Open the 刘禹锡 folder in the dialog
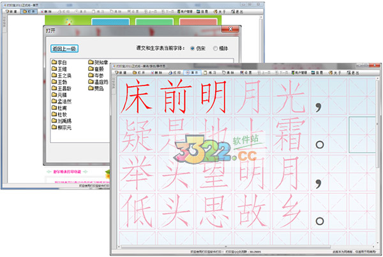The height and width of the screenshot is (257, 383). point(61,121)
